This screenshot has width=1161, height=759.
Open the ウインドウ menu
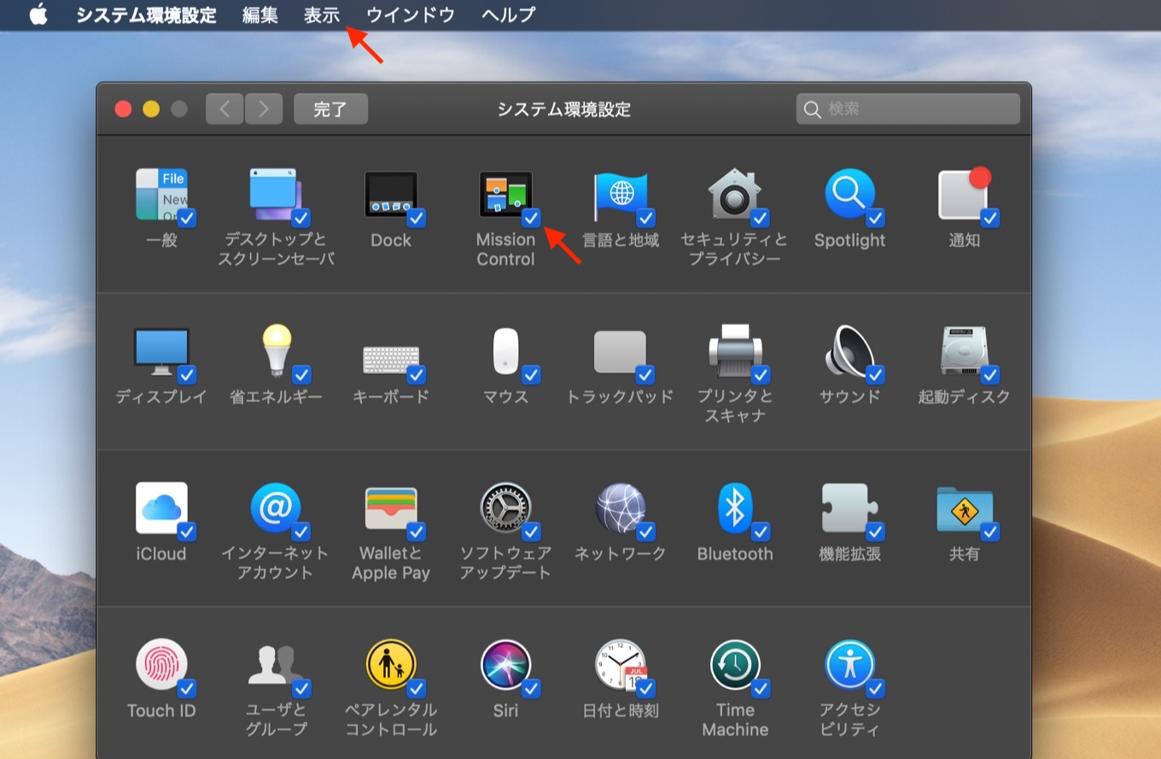coord(411,15)
